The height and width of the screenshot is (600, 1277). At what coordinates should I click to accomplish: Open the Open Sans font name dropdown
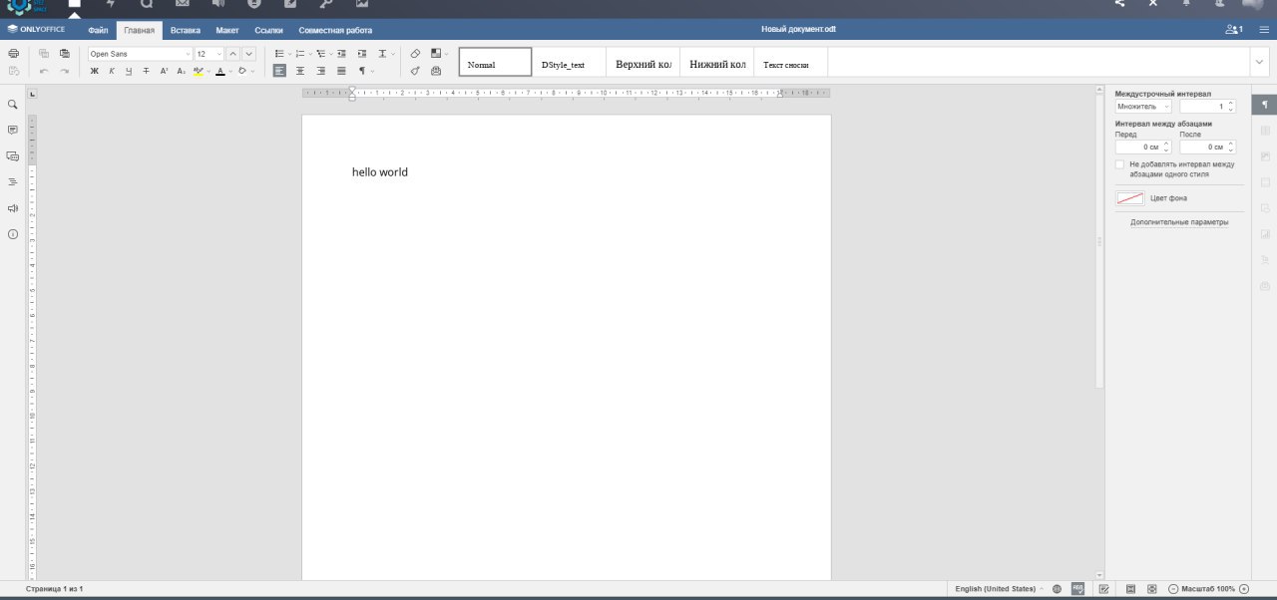tap(188, 54)
